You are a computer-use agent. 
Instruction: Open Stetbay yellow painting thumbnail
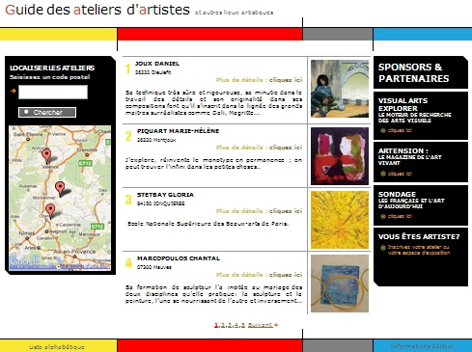(x=340, y=220)
